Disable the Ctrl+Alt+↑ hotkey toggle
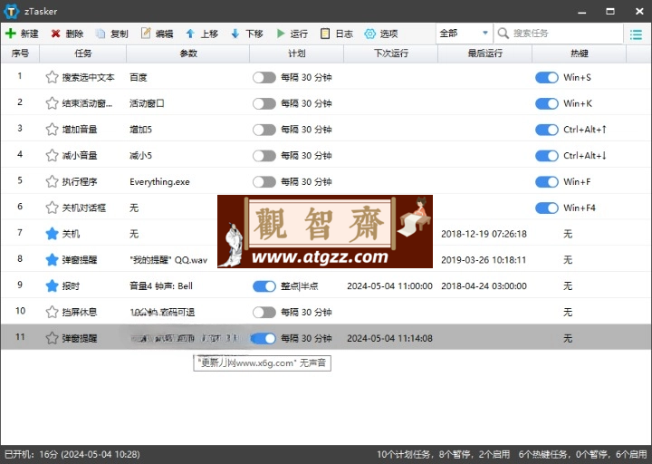The height and width of the screenshot is (464, 652). (547, 130)
